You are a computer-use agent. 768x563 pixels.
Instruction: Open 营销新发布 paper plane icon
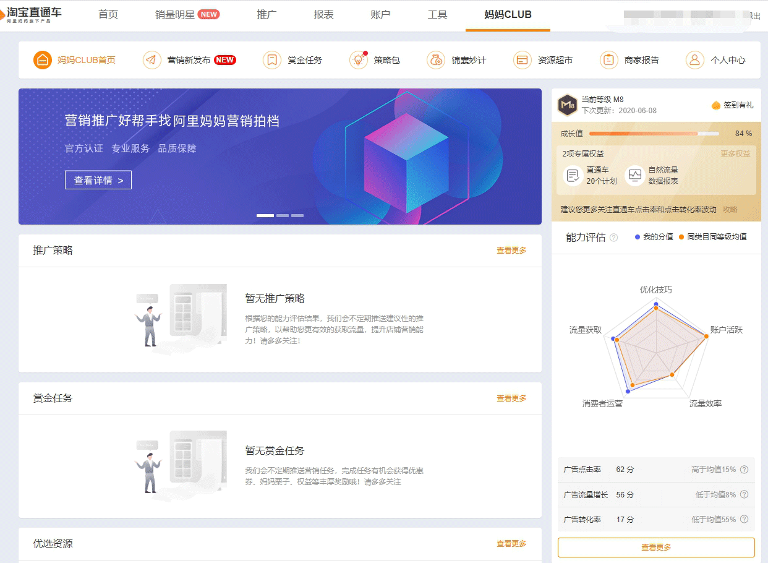pos(151,60)
